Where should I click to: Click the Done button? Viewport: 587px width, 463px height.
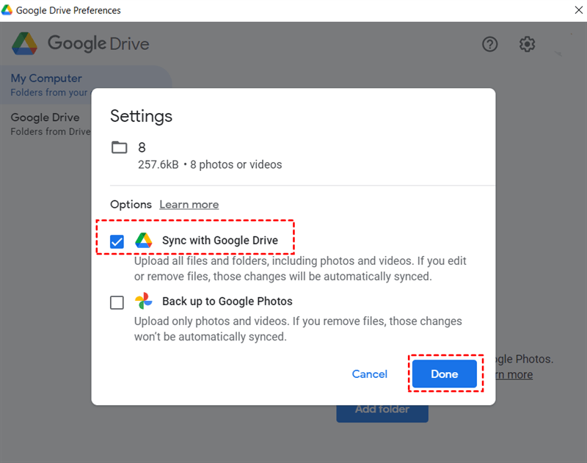(444, 374)
